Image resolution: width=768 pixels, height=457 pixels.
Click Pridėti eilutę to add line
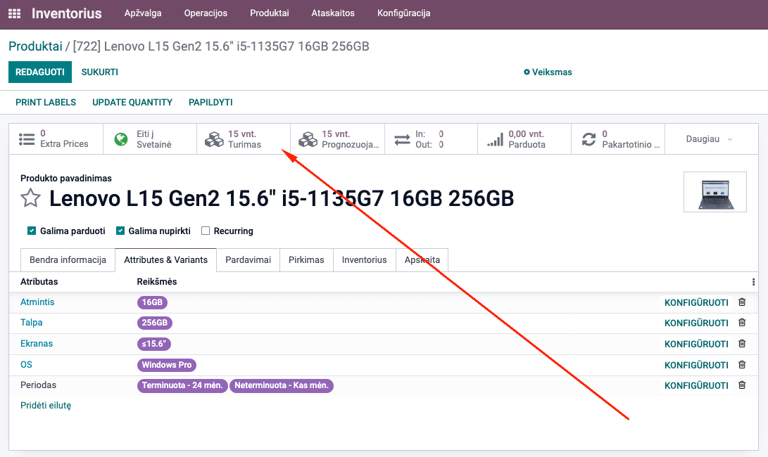click(46, 406)
